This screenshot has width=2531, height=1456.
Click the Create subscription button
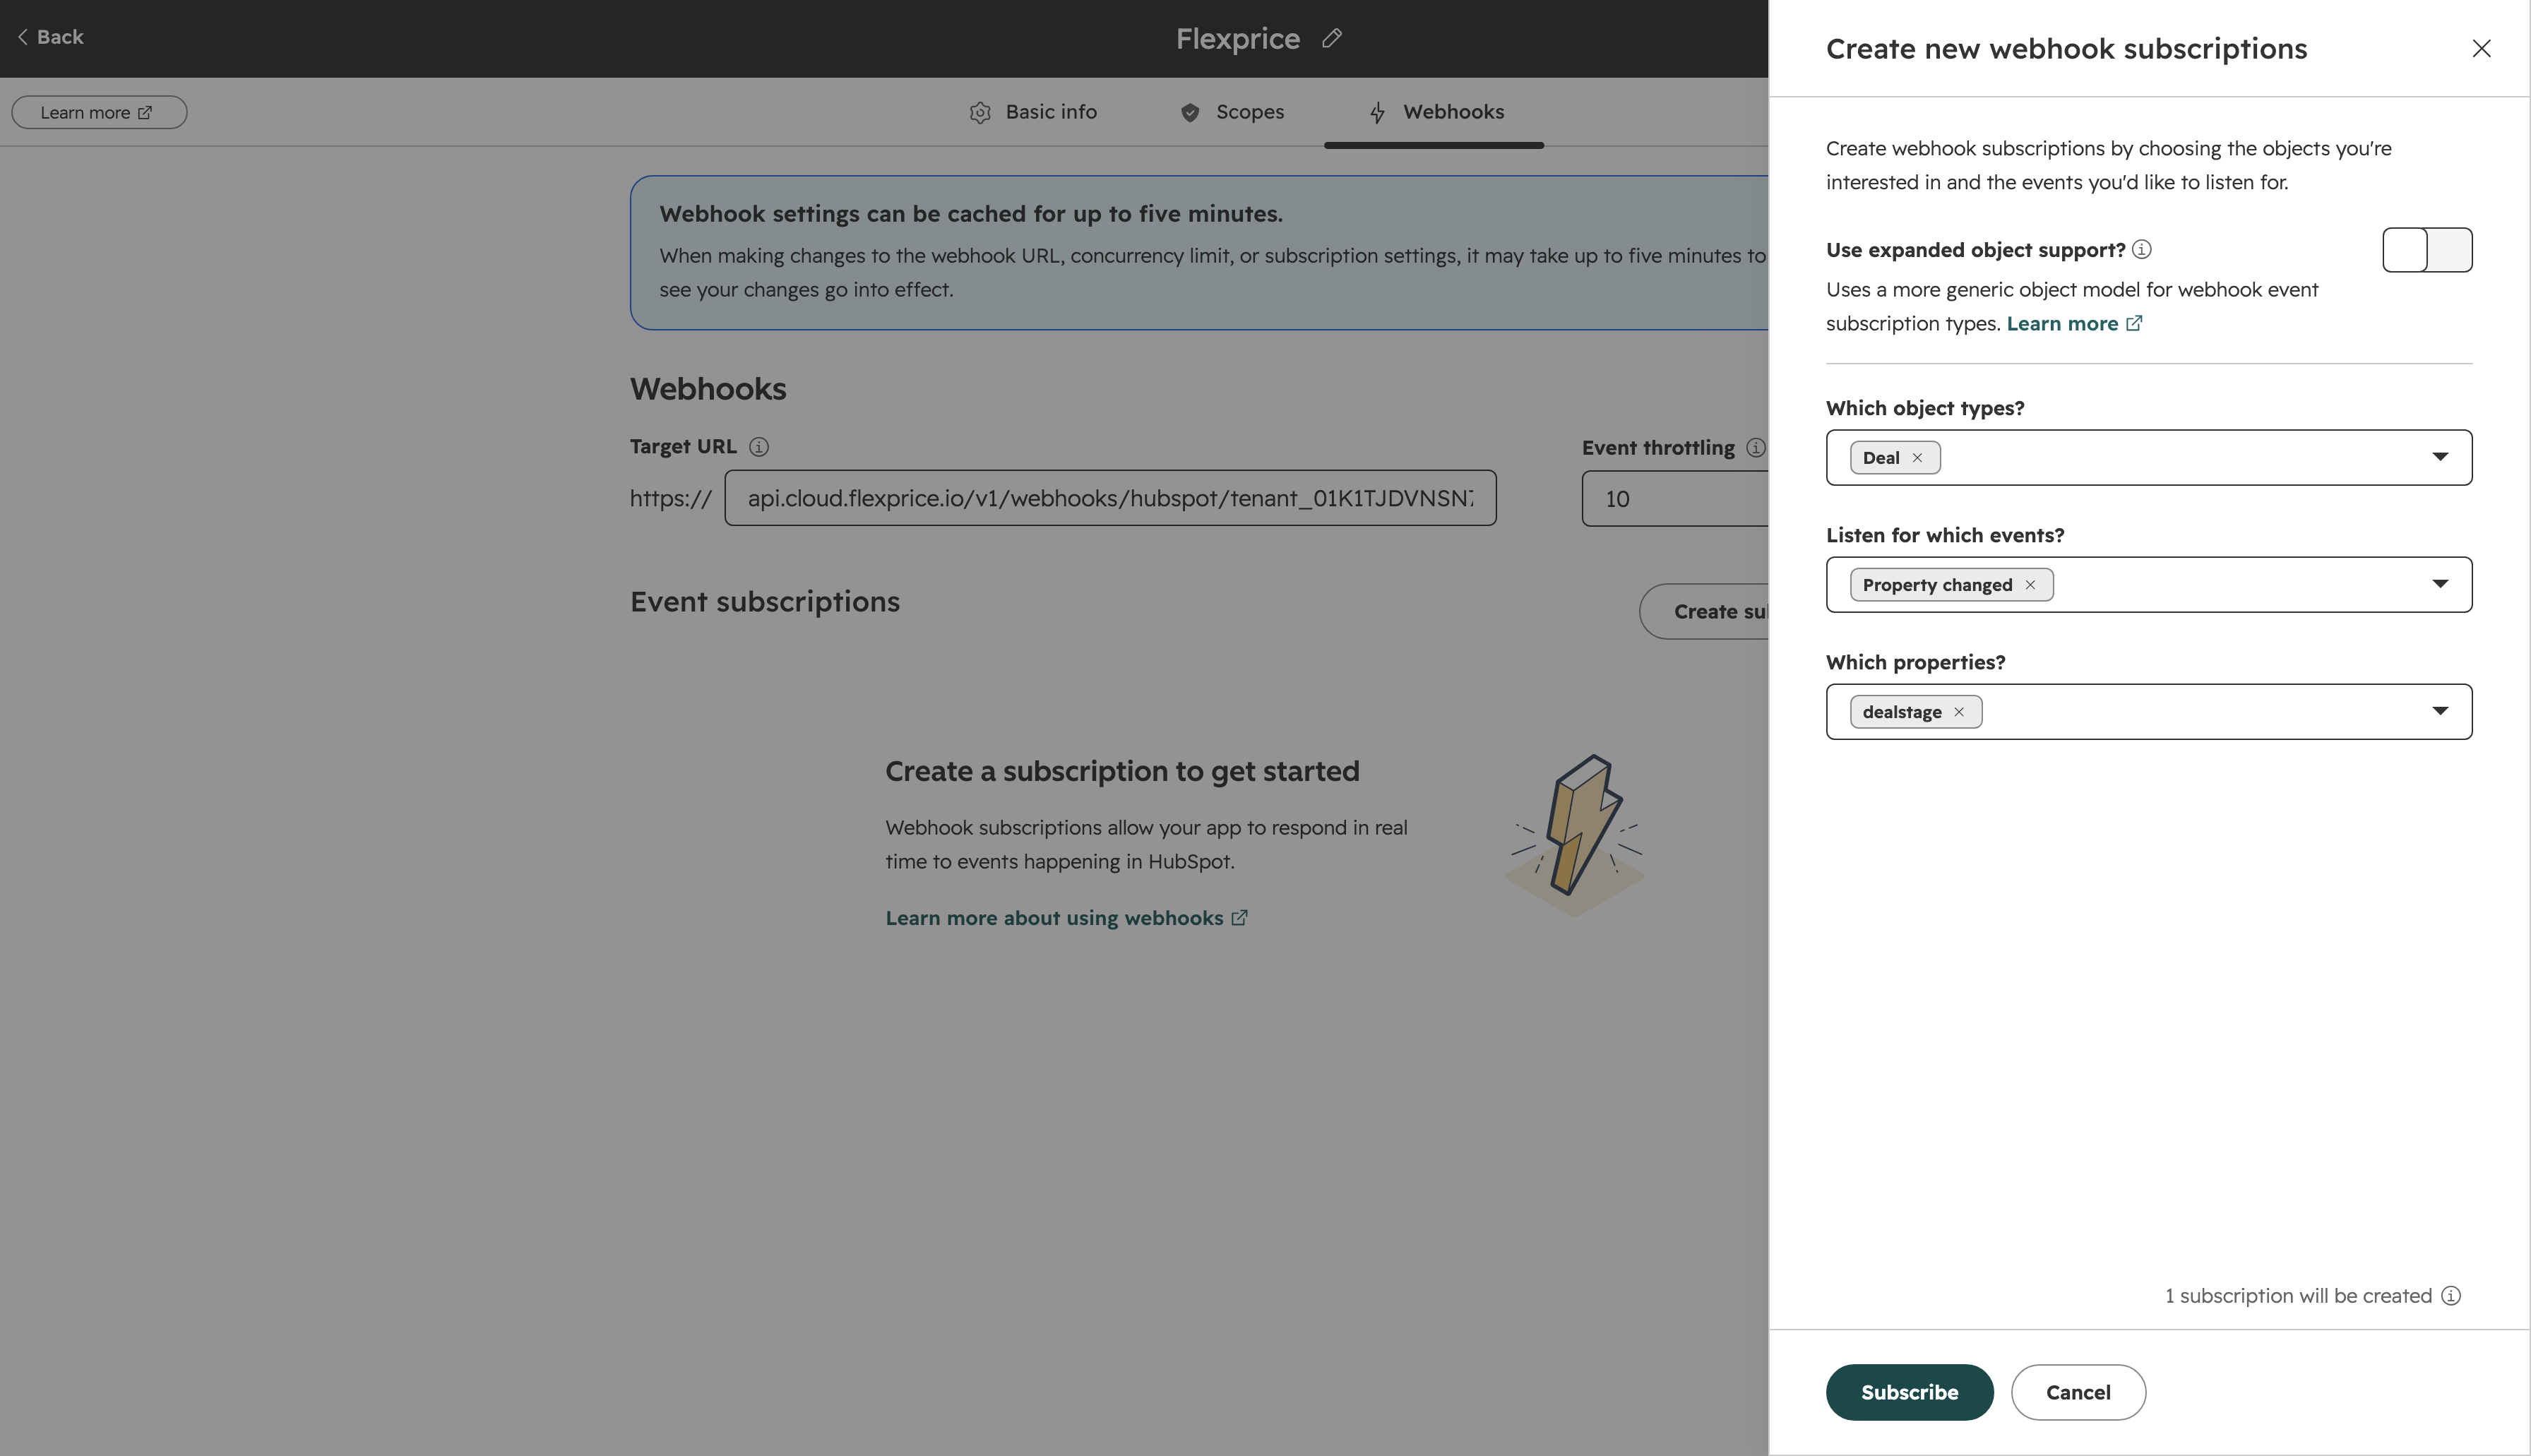pos(1704,611)
